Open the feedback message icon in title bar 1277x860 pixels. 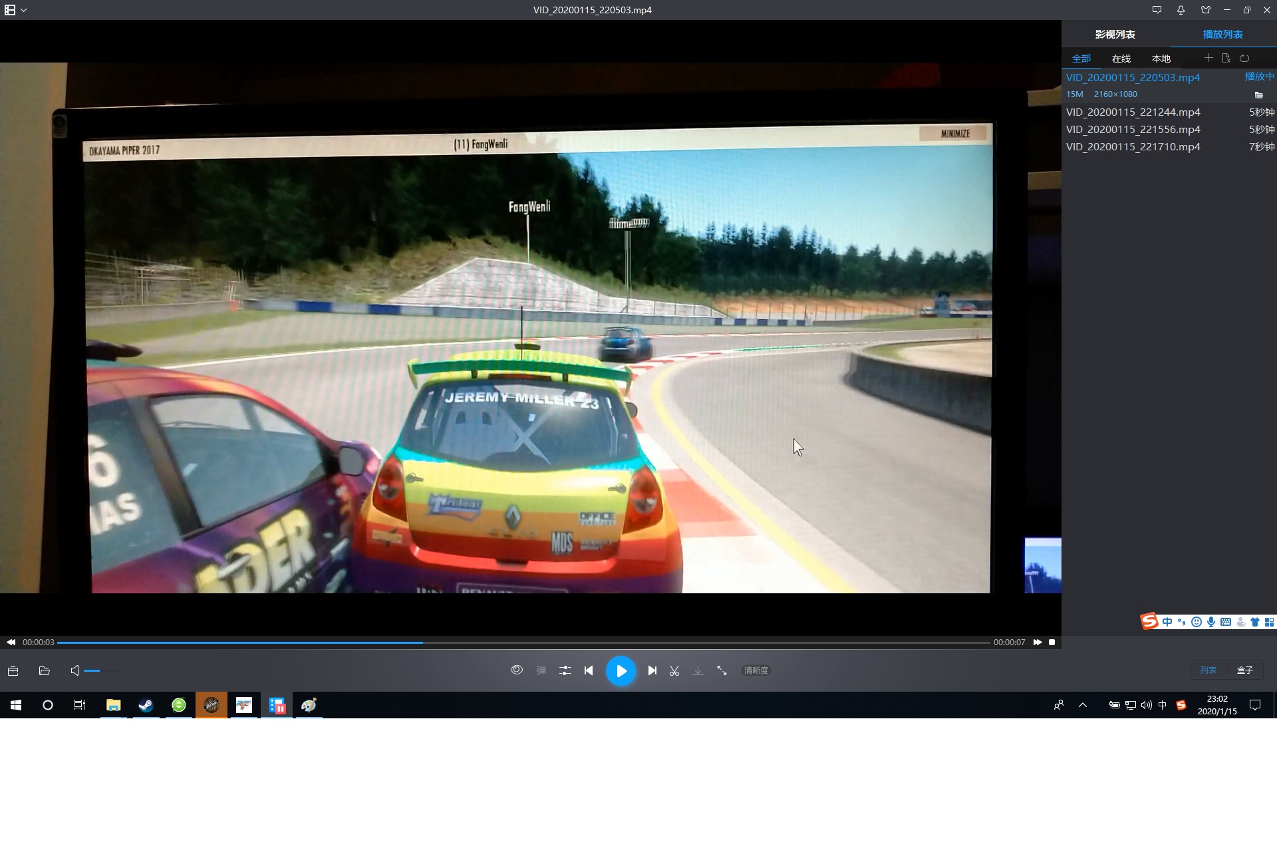click(x=1157, y=10)
